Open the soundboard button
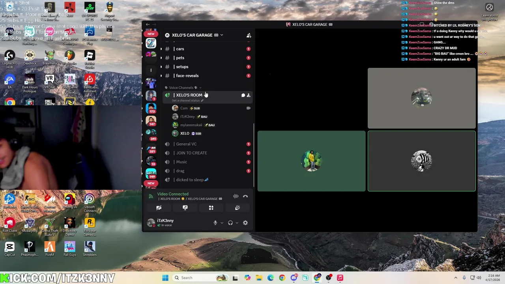The width and height of the screenshot is (505, 284). (238, 208)
